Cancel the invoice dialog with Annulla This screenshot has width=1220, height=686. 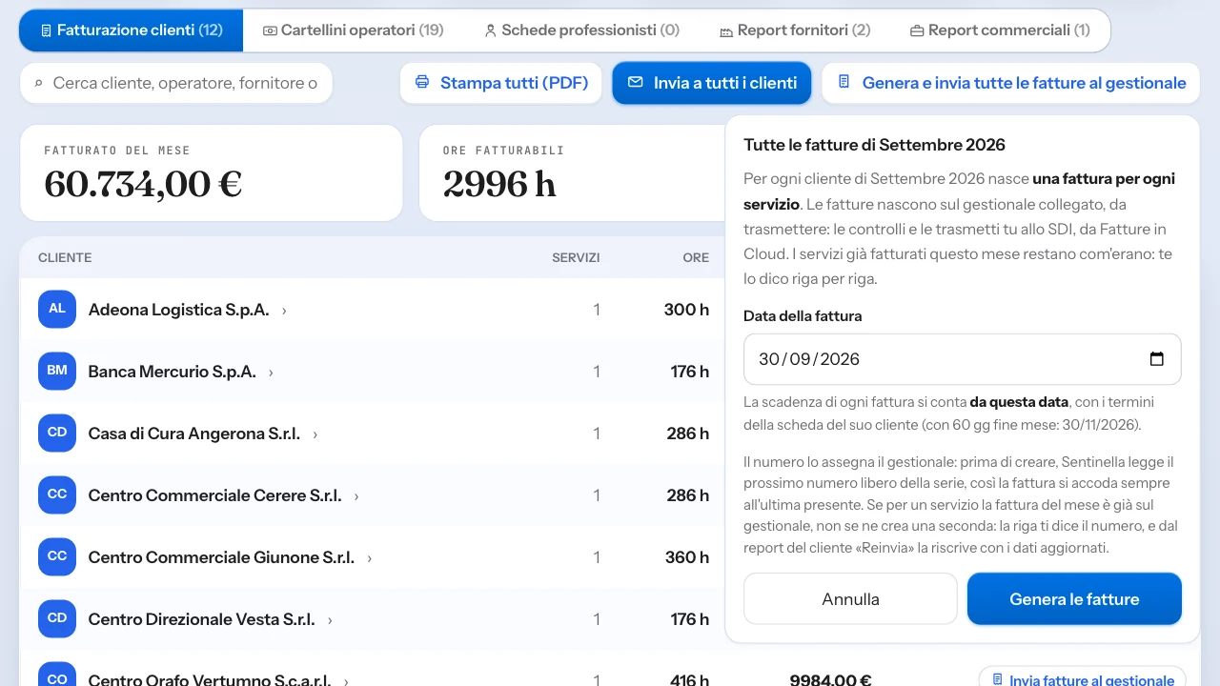tap(850, 599)
